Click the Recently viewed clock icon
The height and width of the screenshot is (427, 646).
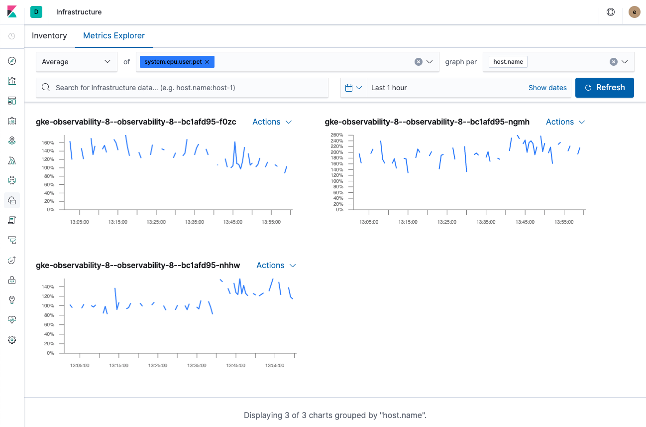12,35
